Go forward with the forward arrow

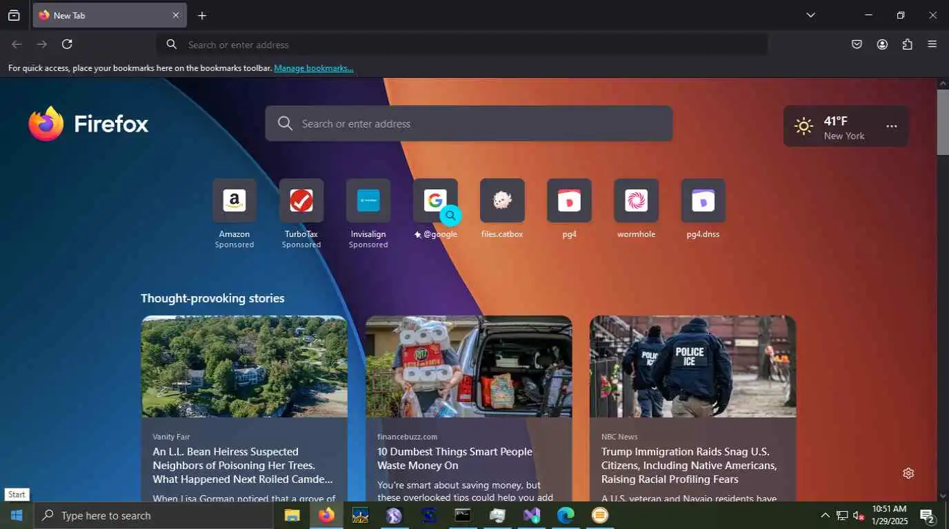(x=42, y=44)
